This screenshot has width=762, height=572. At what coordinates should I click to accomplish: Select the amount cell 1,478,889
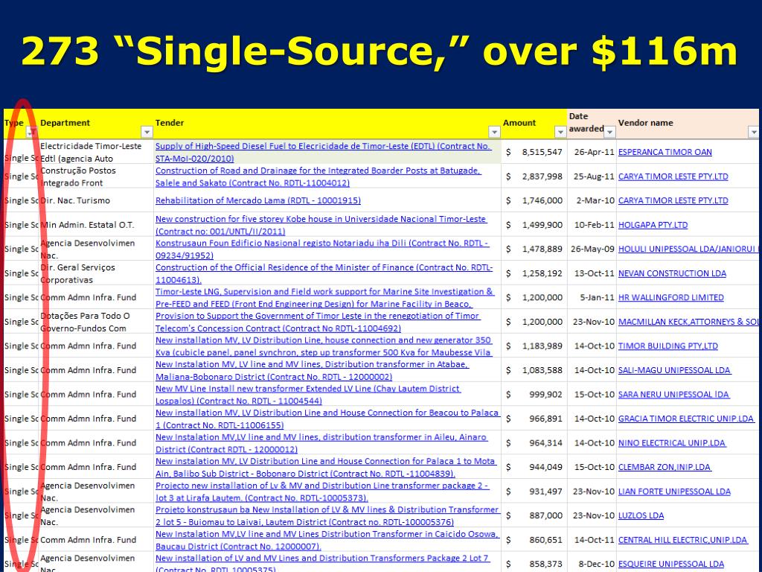534,249
